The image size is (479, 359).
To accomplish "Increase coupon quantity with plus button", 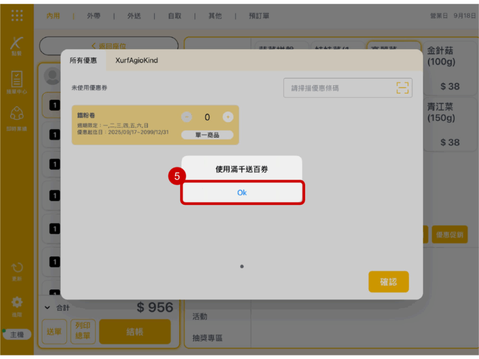I will (228, 117).
